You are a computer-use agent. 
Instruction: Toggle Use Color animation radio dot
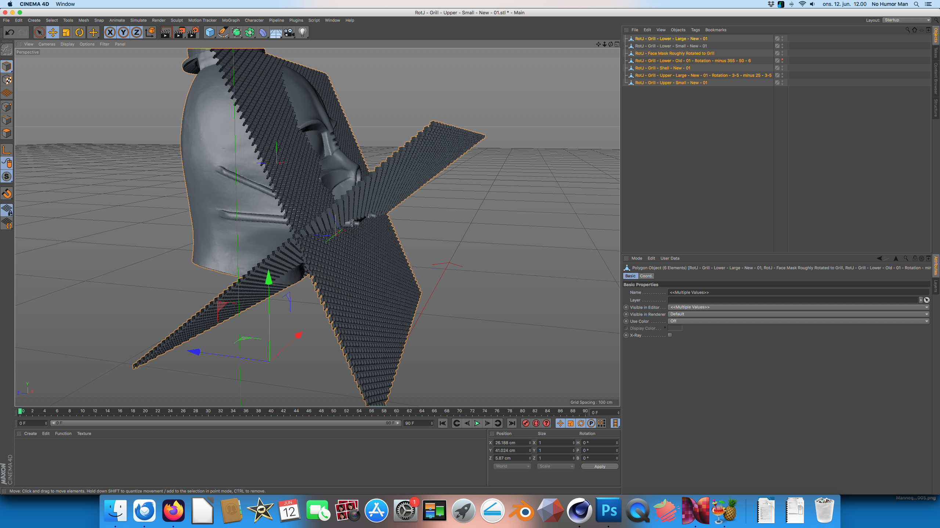[626, 321]
